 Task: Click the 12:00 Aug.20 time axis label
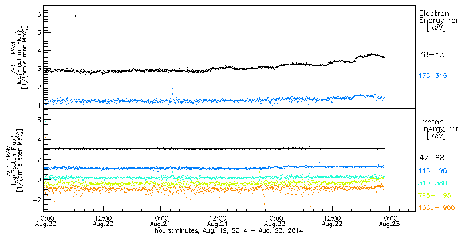(x=104, y=221)
